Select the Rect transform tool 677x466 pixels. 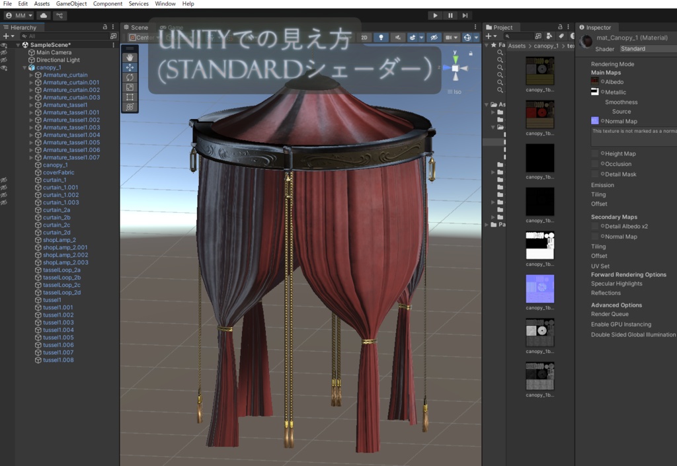click(x=130, y=97)
